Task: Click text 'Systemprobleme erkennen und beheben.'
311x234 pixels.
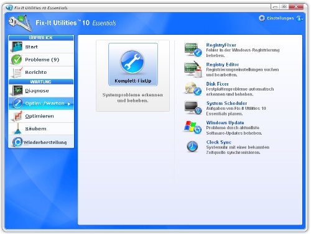Action: pyautogui.click(x=132, y=97)
